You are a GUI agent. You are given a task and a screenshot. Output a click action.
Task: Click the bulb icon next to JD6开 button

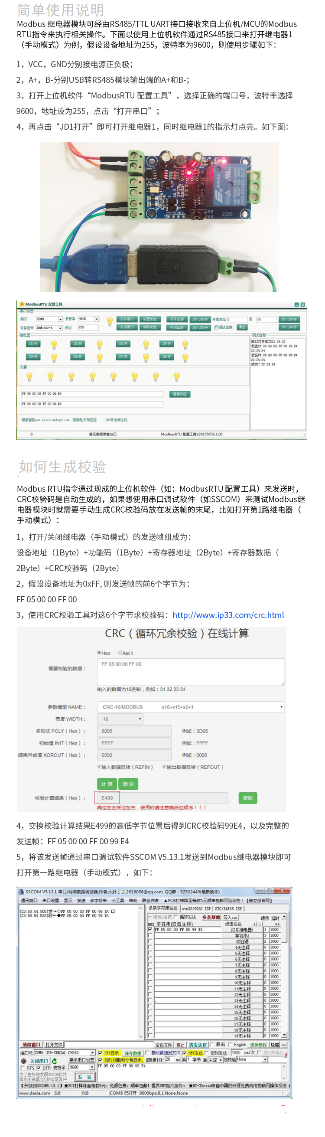[100, 357]
